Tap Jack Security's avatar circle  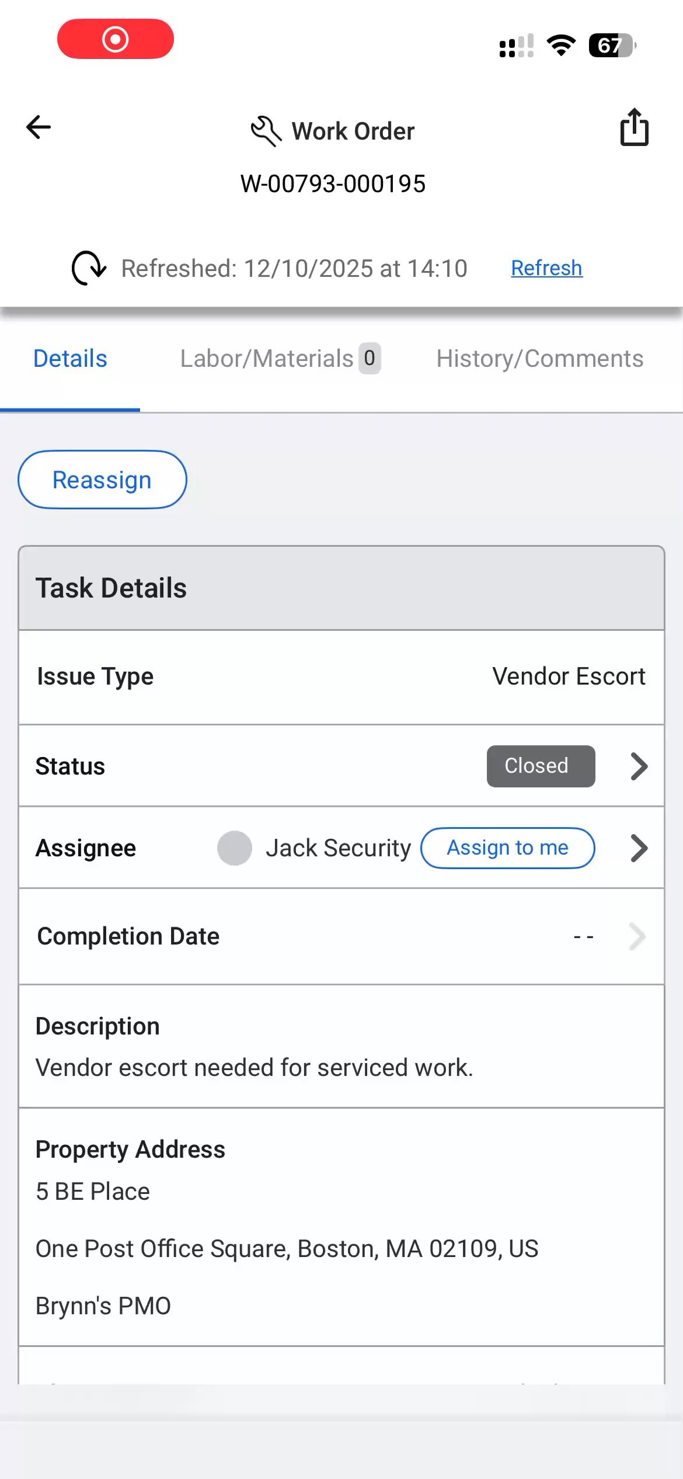pyautogui.click(x=235, y=848)
